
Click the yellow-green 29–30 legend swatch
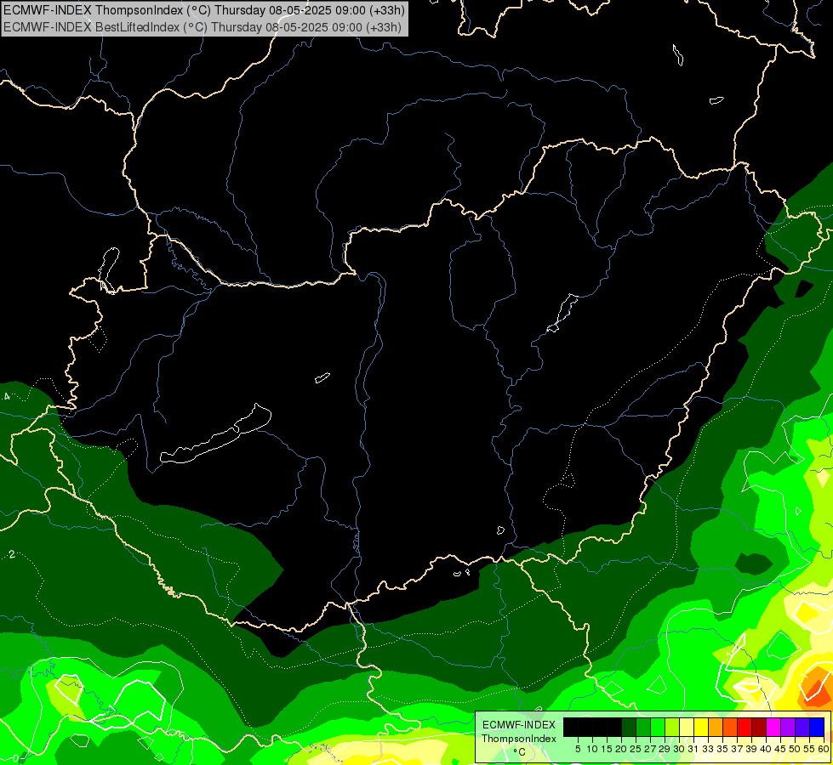672,727
